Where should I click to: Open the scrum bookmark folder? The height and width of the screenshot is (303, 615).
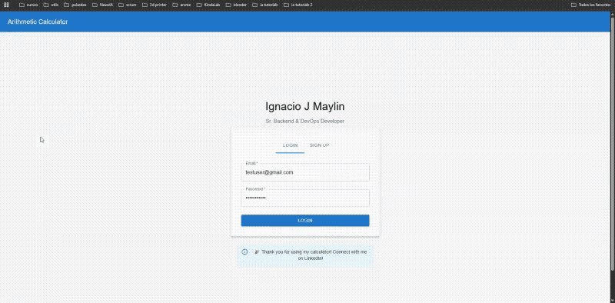(127, 5)
